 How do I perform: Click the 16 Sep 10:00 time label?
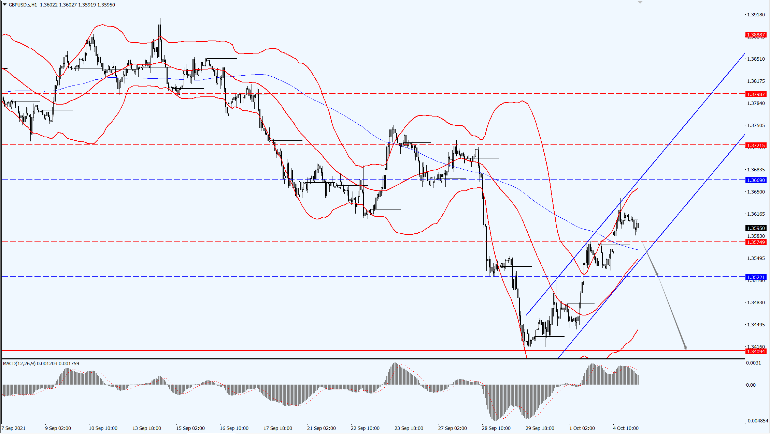pos(234,428)
